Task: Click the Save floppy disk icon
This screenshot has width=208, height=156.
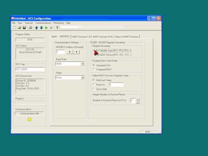Action: click(24, 28)
